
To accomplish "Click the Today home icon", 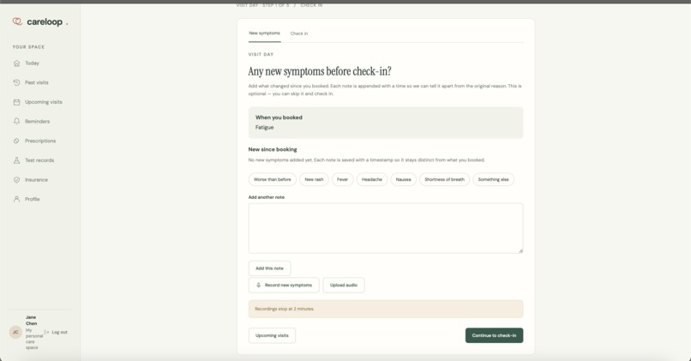I will point(17,63).
